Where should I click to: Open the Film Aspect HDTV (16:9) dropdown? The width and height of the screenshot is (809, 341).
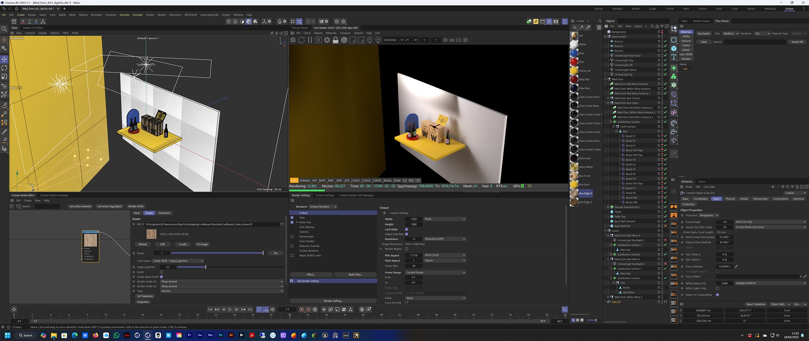tap(444, 255)
